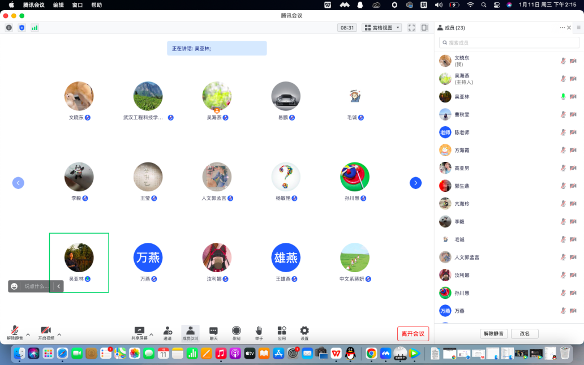Open the 应用 apps icon
Image resolution: width=584 pixels, height=365 pixels.
(282, 332)
